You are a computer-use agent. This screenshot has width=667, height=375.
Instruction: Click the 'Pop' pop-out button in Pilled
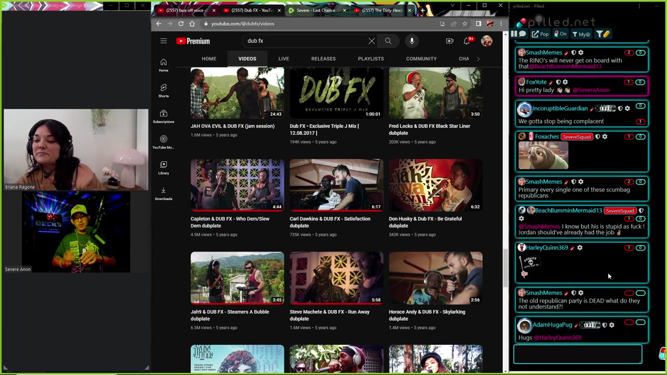(x=540, y=34)
